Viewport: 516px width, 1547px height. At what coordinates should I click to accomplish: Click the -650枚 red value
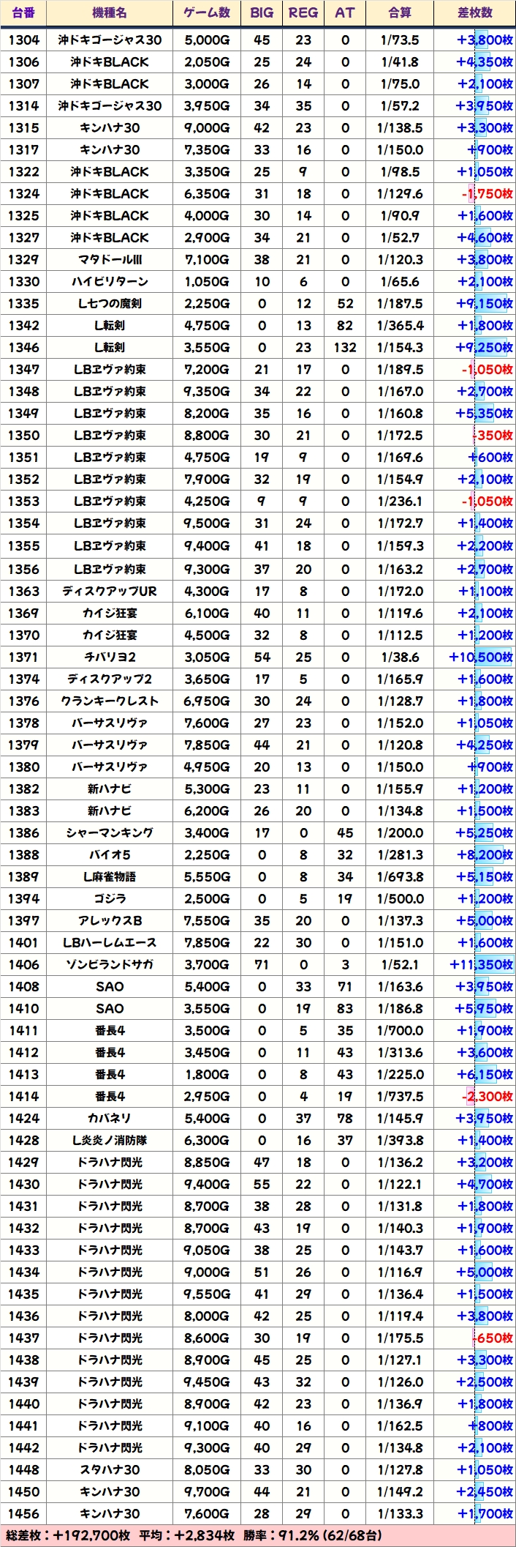[x=492, y=1338]
